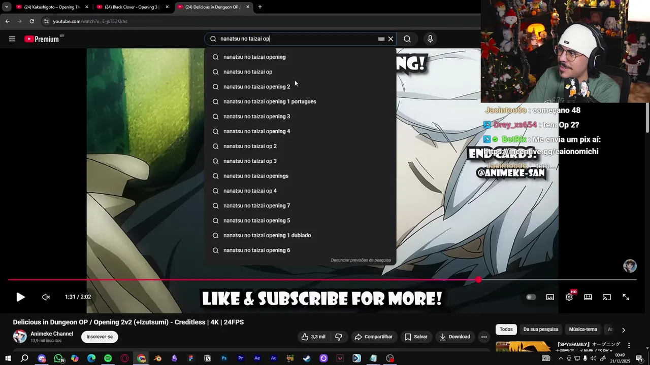
Task: Save the video with 'Salvar' button
Action: (416, 337)
